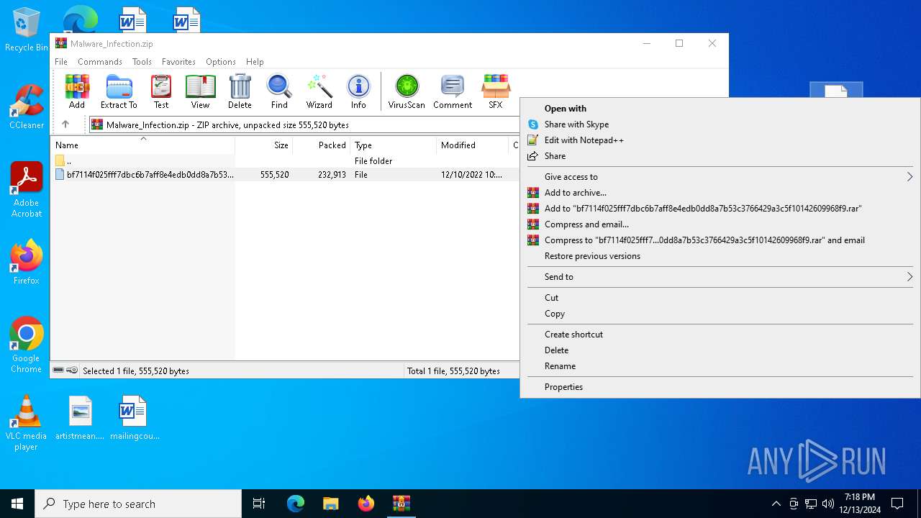Click the WinRAR taskbar button

point(401,504)
